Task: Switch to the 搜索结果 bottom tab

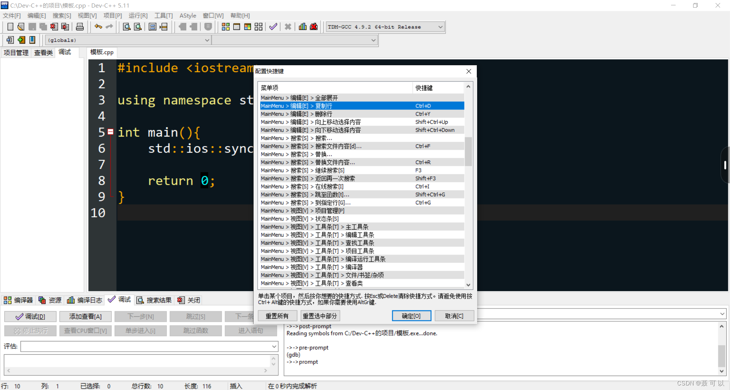Action: click(154, 300)
